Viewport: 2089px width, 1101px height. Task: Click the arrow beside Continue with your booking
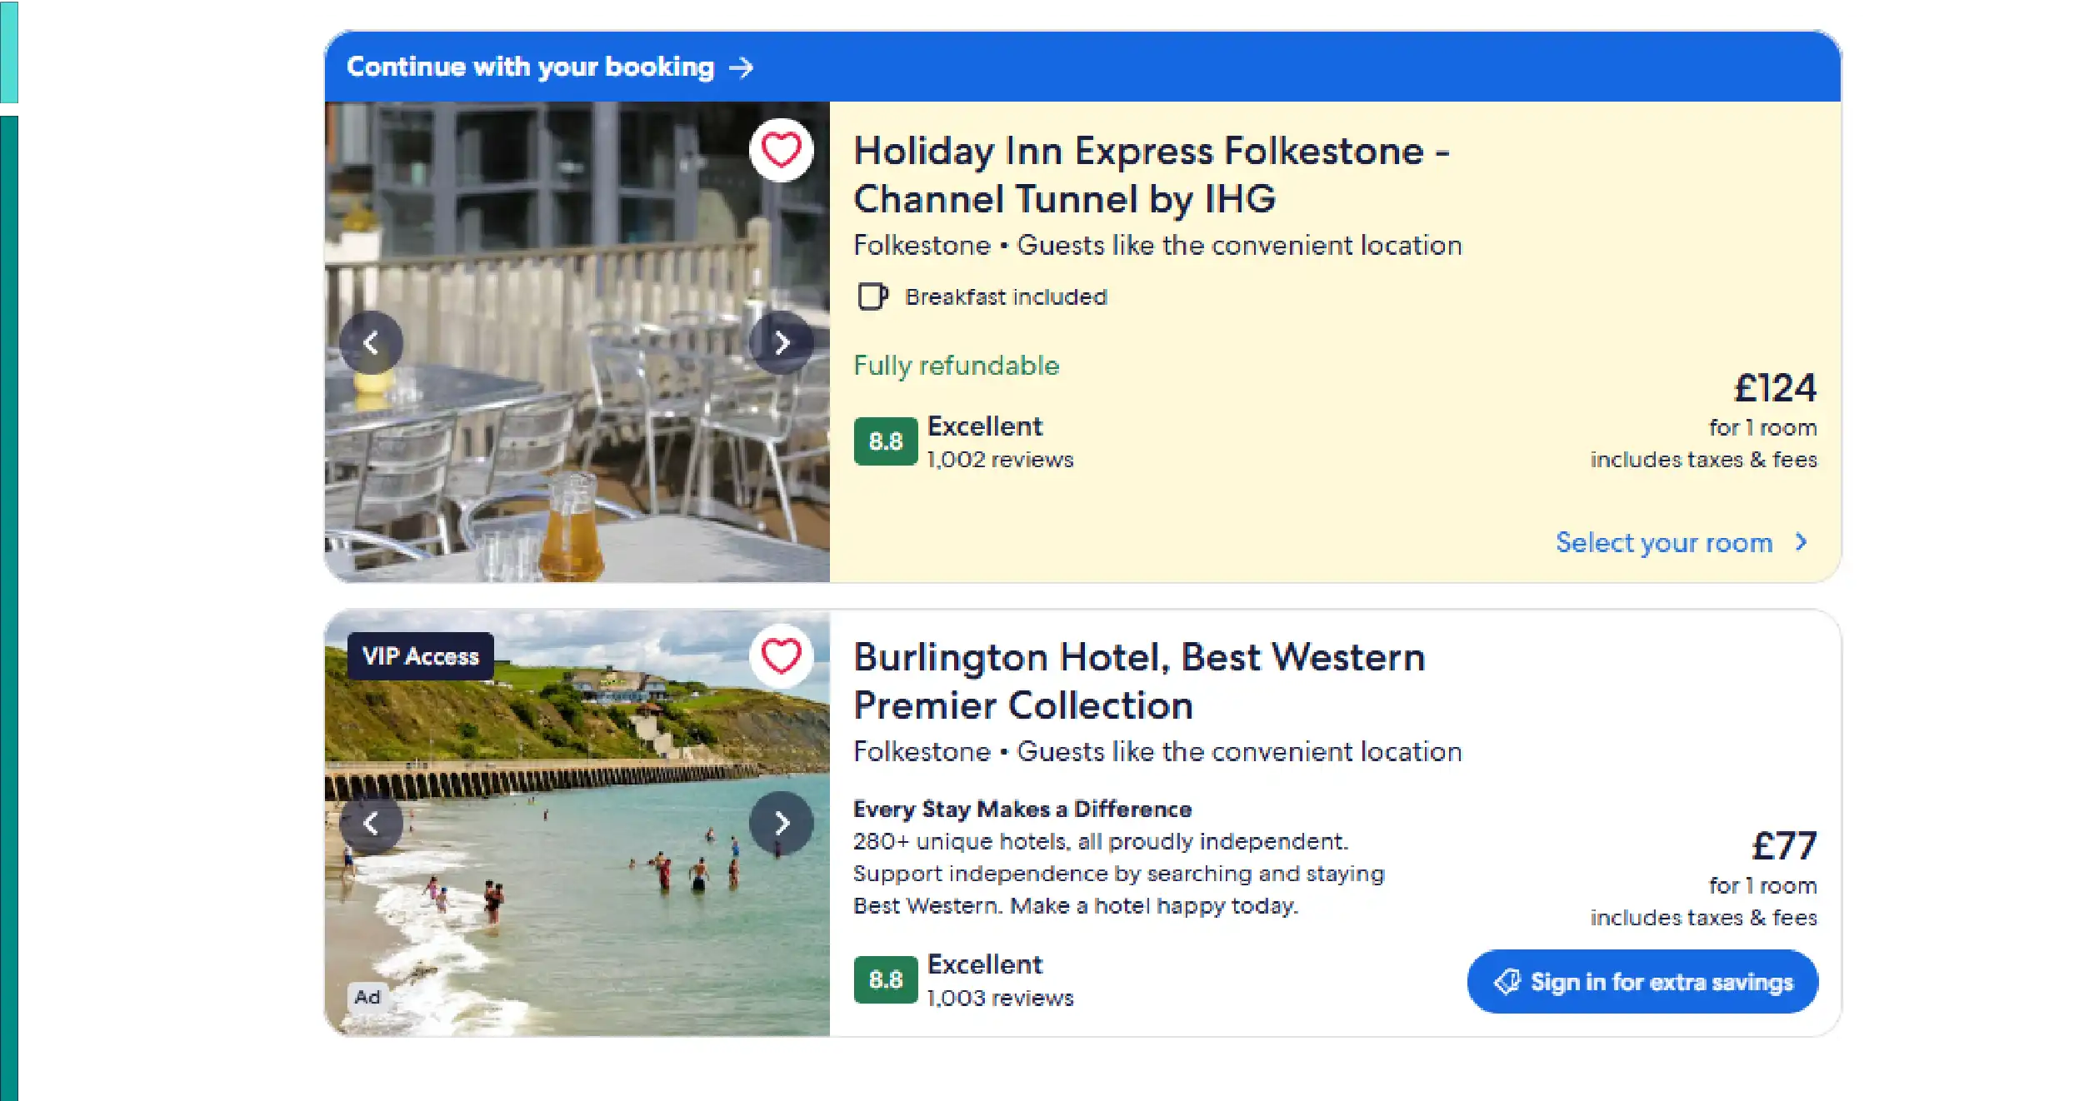pos(741,67)
